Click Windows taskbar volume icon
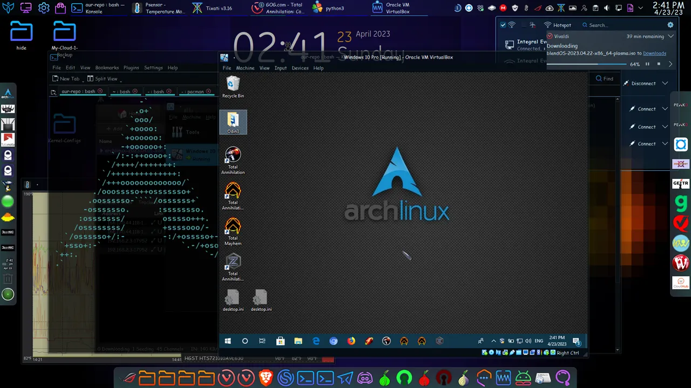Screen dimensions: 691x388 (528, 341)
